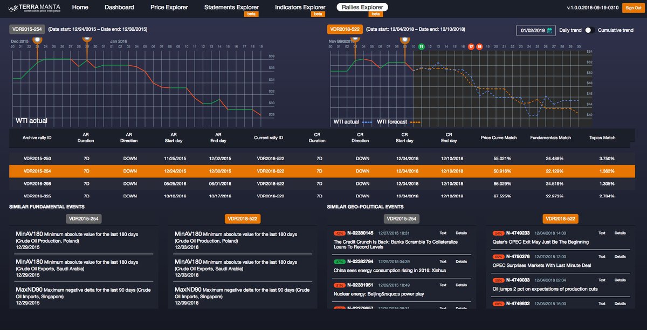Open Details link for news N-02381951
The width and height of the screenshot is (647, 330).
(461, 285)
